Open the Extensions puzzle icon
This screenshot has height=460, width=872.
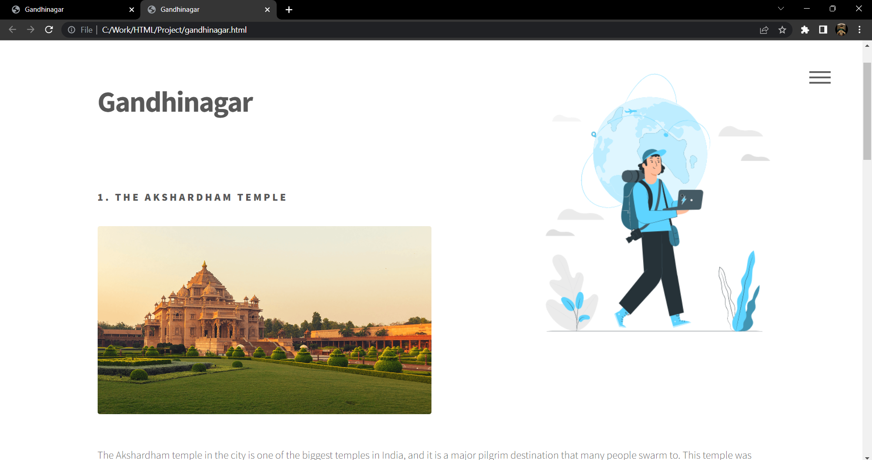805,30
